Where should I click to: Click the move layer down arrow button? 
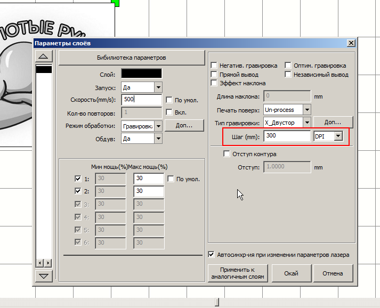pyautogui.click(x=44, y=276)
